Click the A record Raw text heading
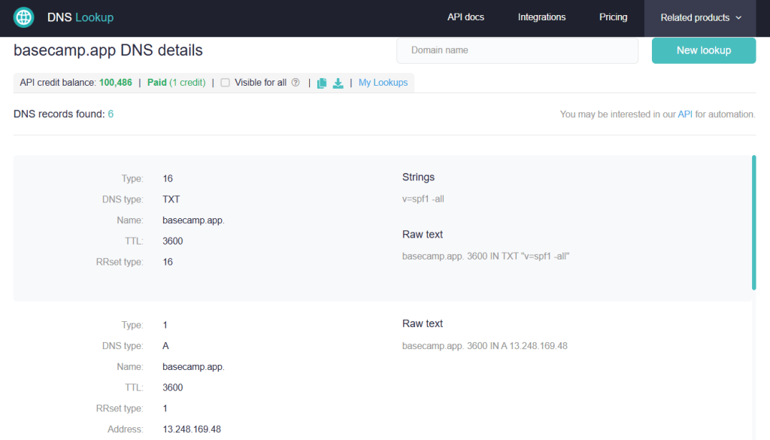Image resolution: width=770 pixels, height=440 pixels. 423,323
